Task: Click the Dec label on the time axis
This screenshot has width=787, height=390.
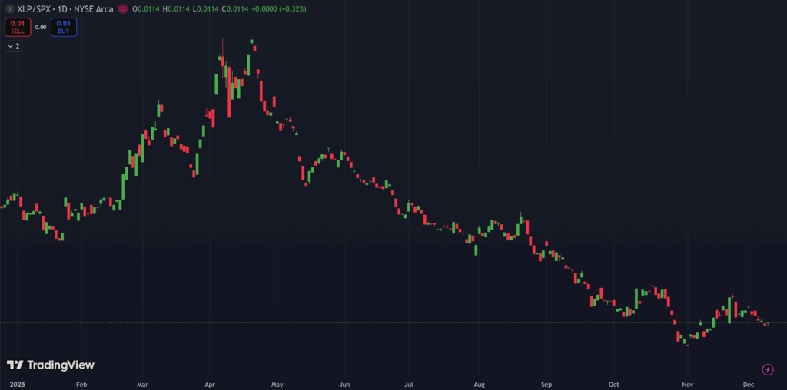Action: pyautogui.click(x=749, y=383)
